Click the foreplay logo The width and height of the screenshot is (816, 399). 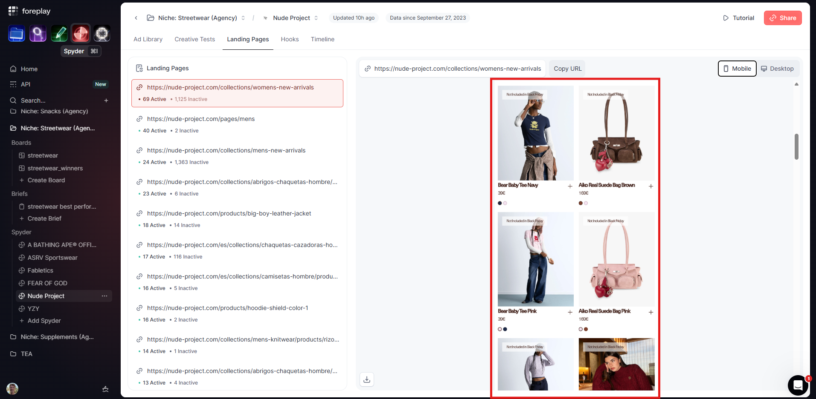29,11
